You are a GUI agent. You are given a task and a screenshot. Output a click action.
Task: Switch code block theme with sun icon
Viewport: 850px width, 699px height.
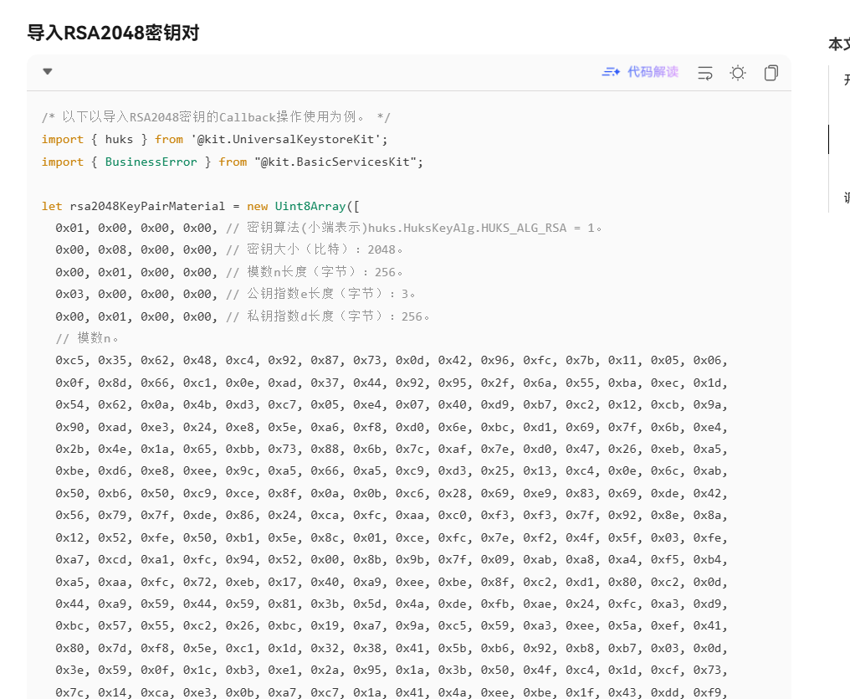(737, 73)
